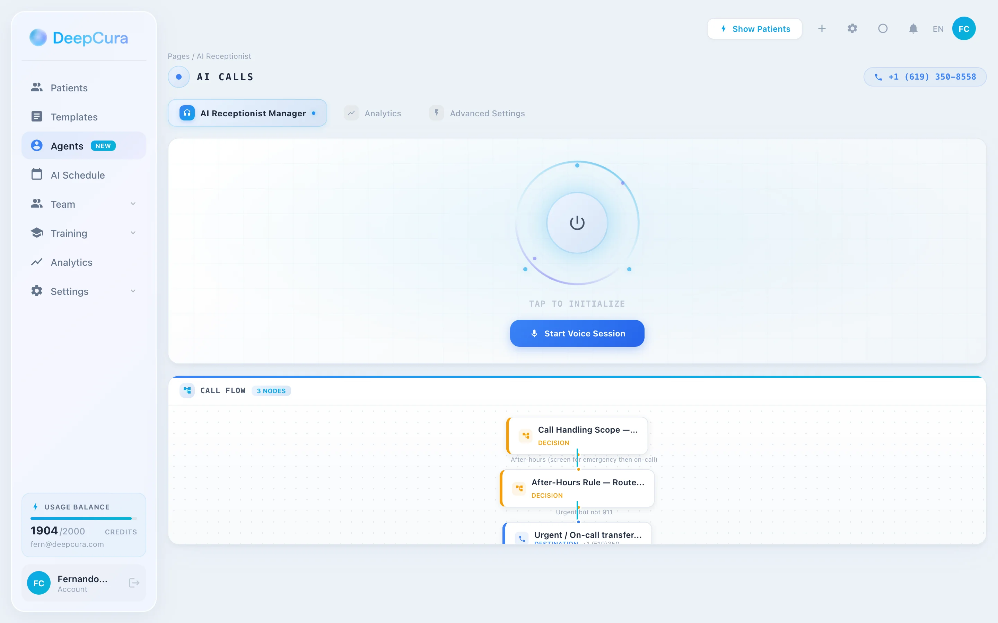Click the Start Voice Session button

click(577, 333)
